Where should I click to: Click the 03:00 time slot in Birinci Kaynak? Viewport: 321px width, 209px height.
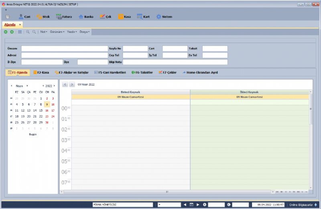[131, 140]
